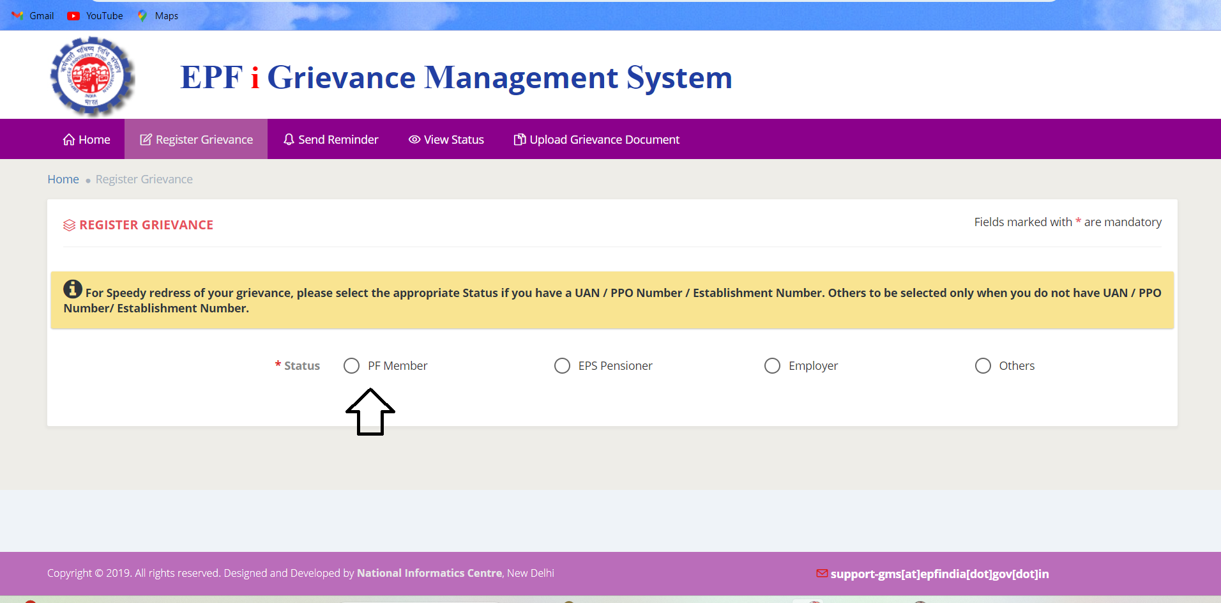Open the Send Reminder menu item
The image size is (1221, 603).
[x=331, y=139]
